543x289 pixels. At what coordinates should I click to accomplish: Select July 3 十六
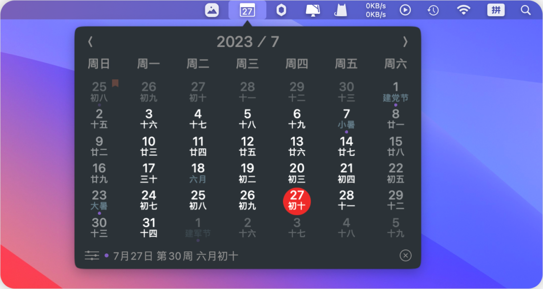click(x=148, y=119)
